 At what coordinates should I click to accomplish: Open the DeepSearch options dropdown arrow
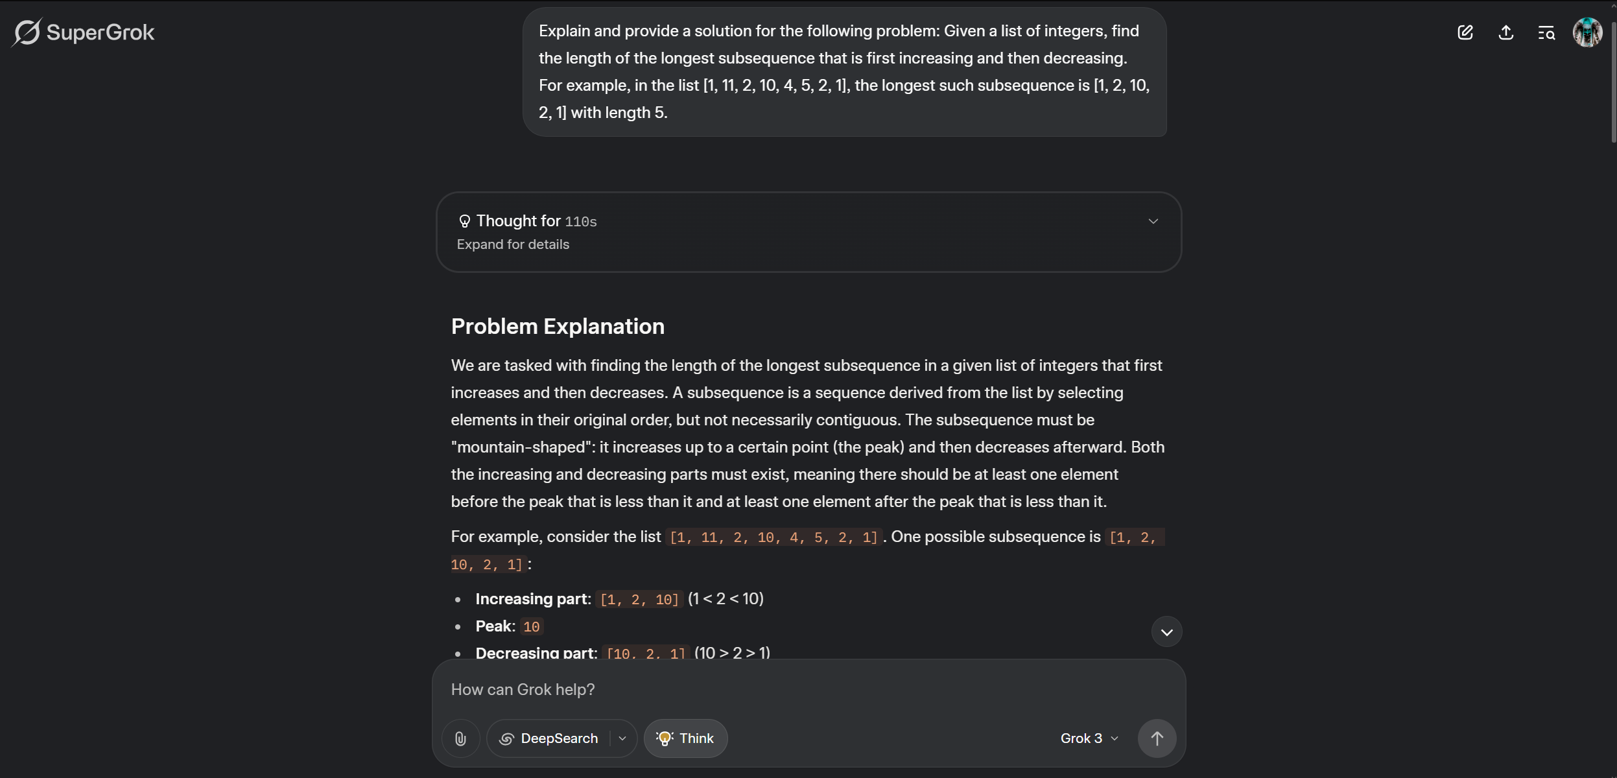tap(622, 738)
